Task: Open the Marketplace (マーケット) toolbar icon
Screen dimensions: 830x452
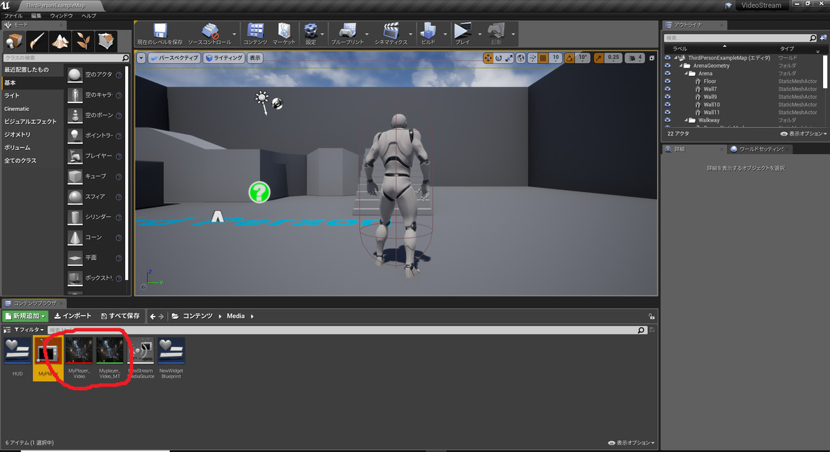Action: pos(284,33)
